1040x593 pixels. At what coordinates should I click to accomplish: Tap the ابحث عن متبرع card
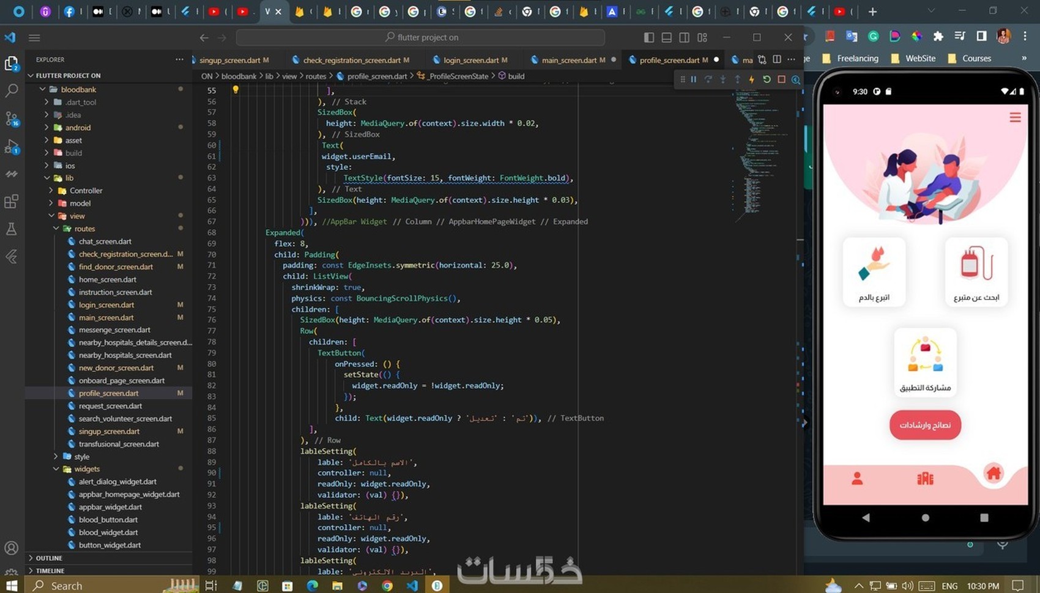[976, 272]
